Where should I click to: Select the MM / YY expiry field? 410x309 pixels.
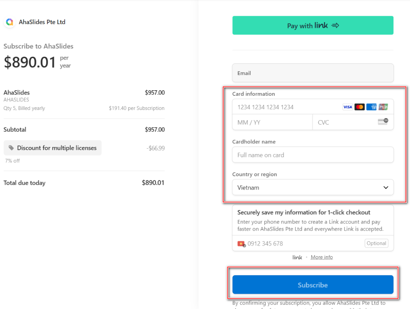point(273,122)
